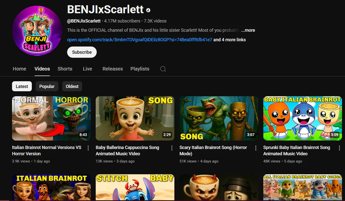Image resolution: width=345 pixels, height=201 pixels.
Task: Select the Popular sort filter
Action: click(x=47, y=86)
